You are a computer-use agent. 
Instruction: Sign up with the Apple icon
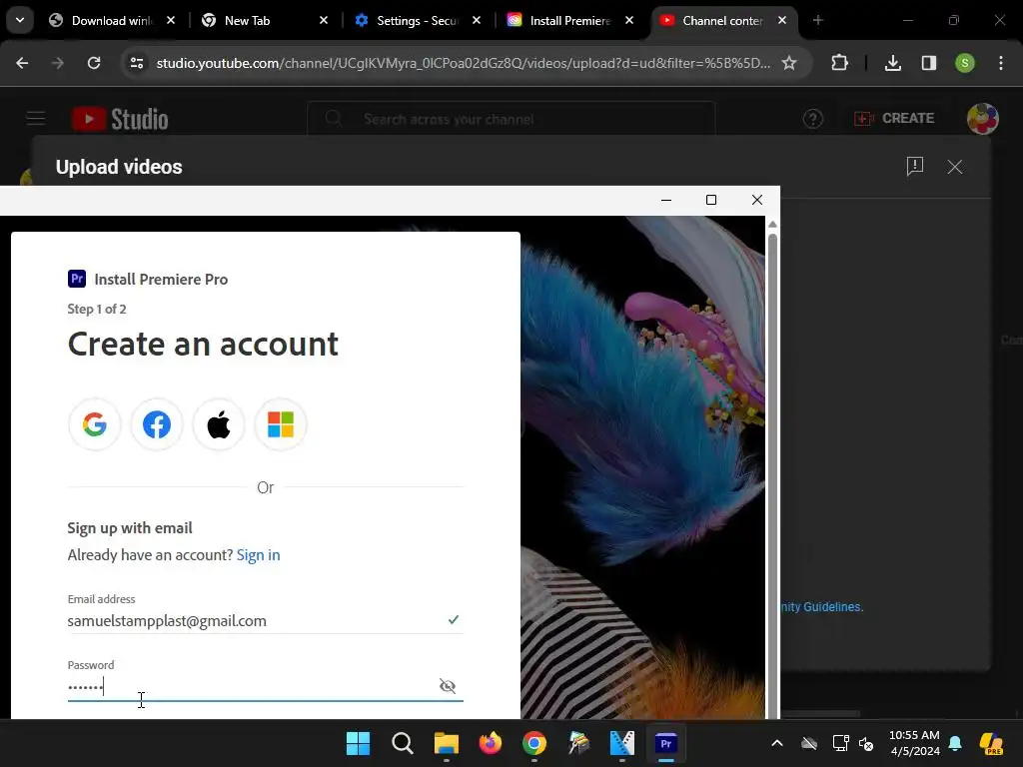click(219, 424)
